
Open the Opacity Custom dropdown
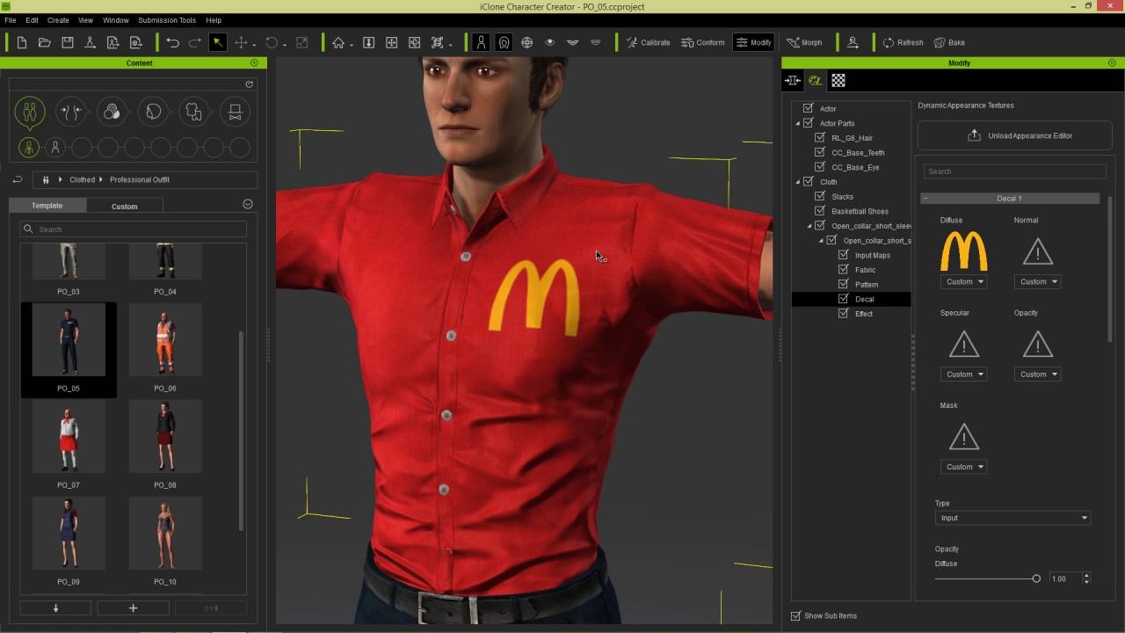coord(1038,374)
